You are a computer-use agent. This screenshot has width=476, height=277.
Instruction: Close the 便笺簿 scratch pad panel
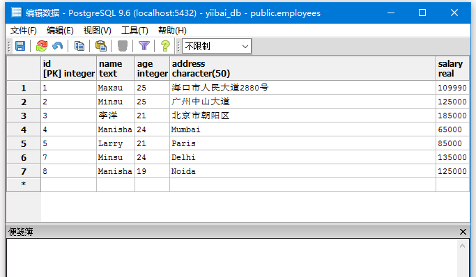(x=463, y=232)
